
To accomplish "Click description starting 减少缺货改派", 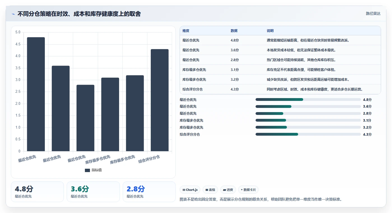I will 308,80.
